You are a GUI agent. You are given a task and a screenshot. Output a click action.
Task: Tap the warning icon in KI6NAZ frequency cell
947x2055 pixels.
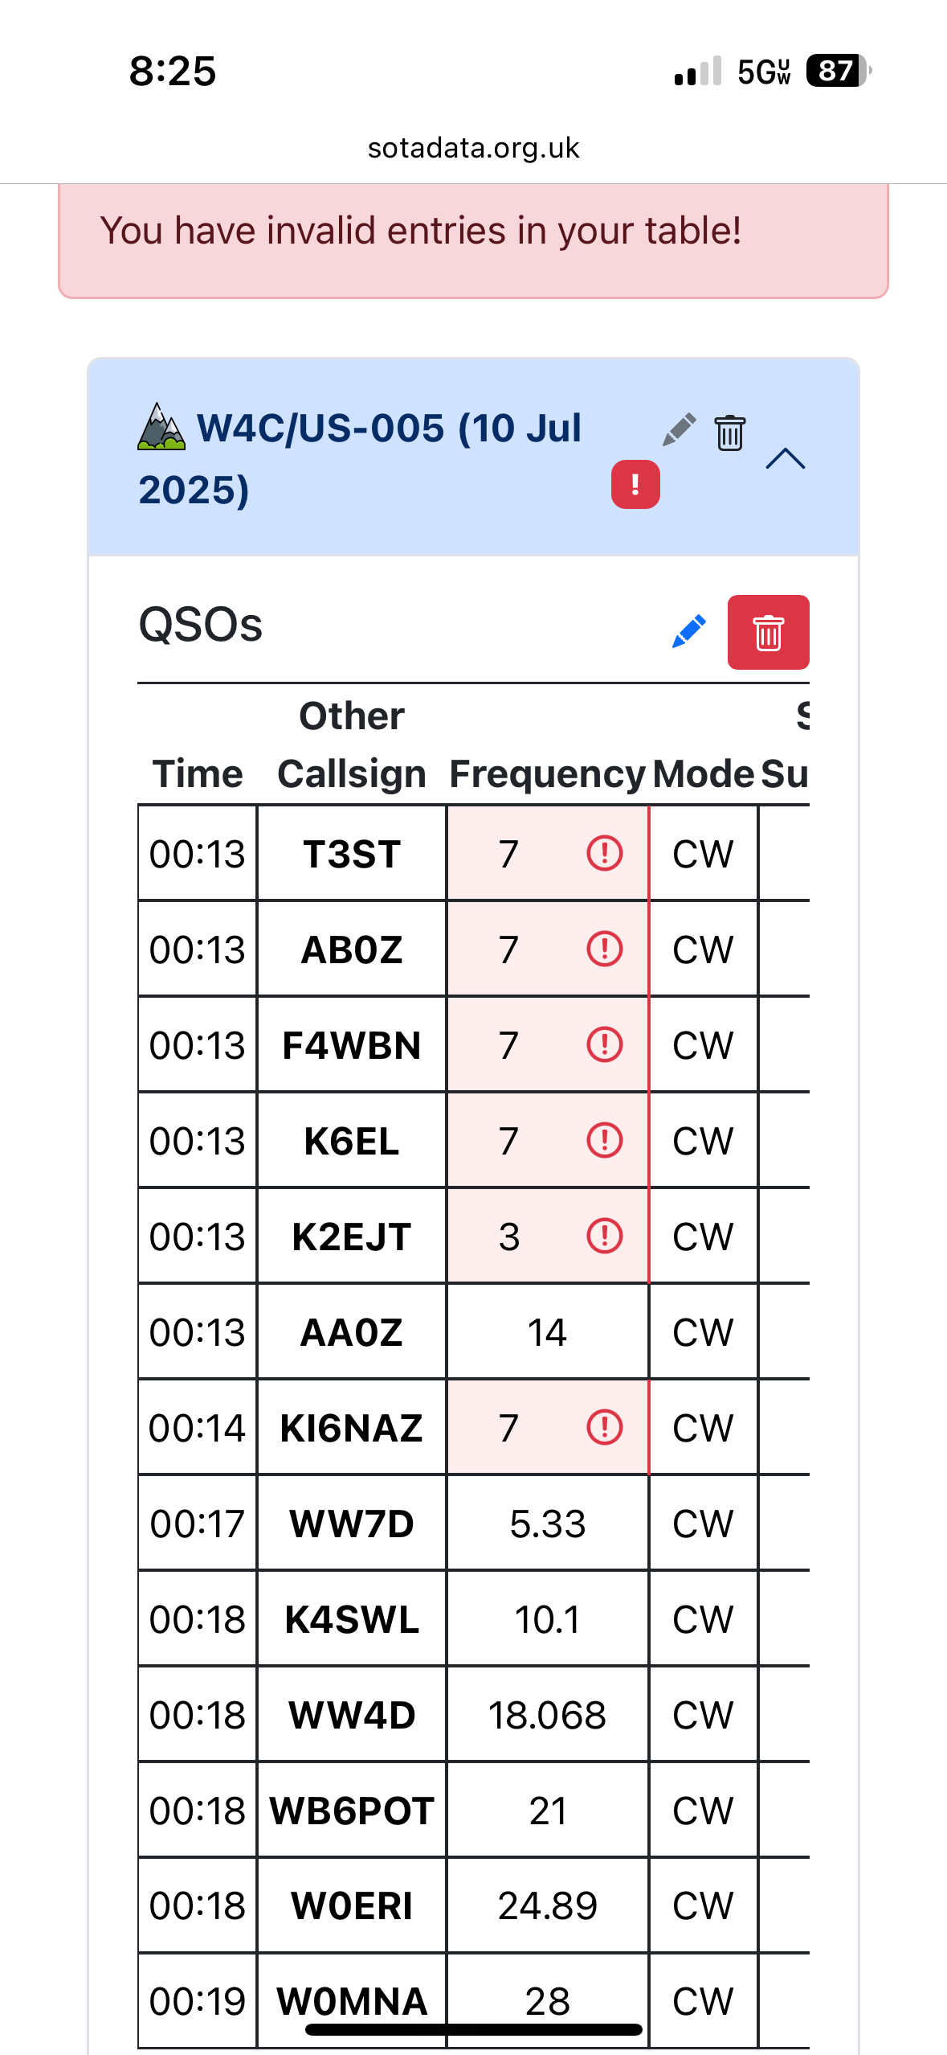click(x=604, y=1427)
